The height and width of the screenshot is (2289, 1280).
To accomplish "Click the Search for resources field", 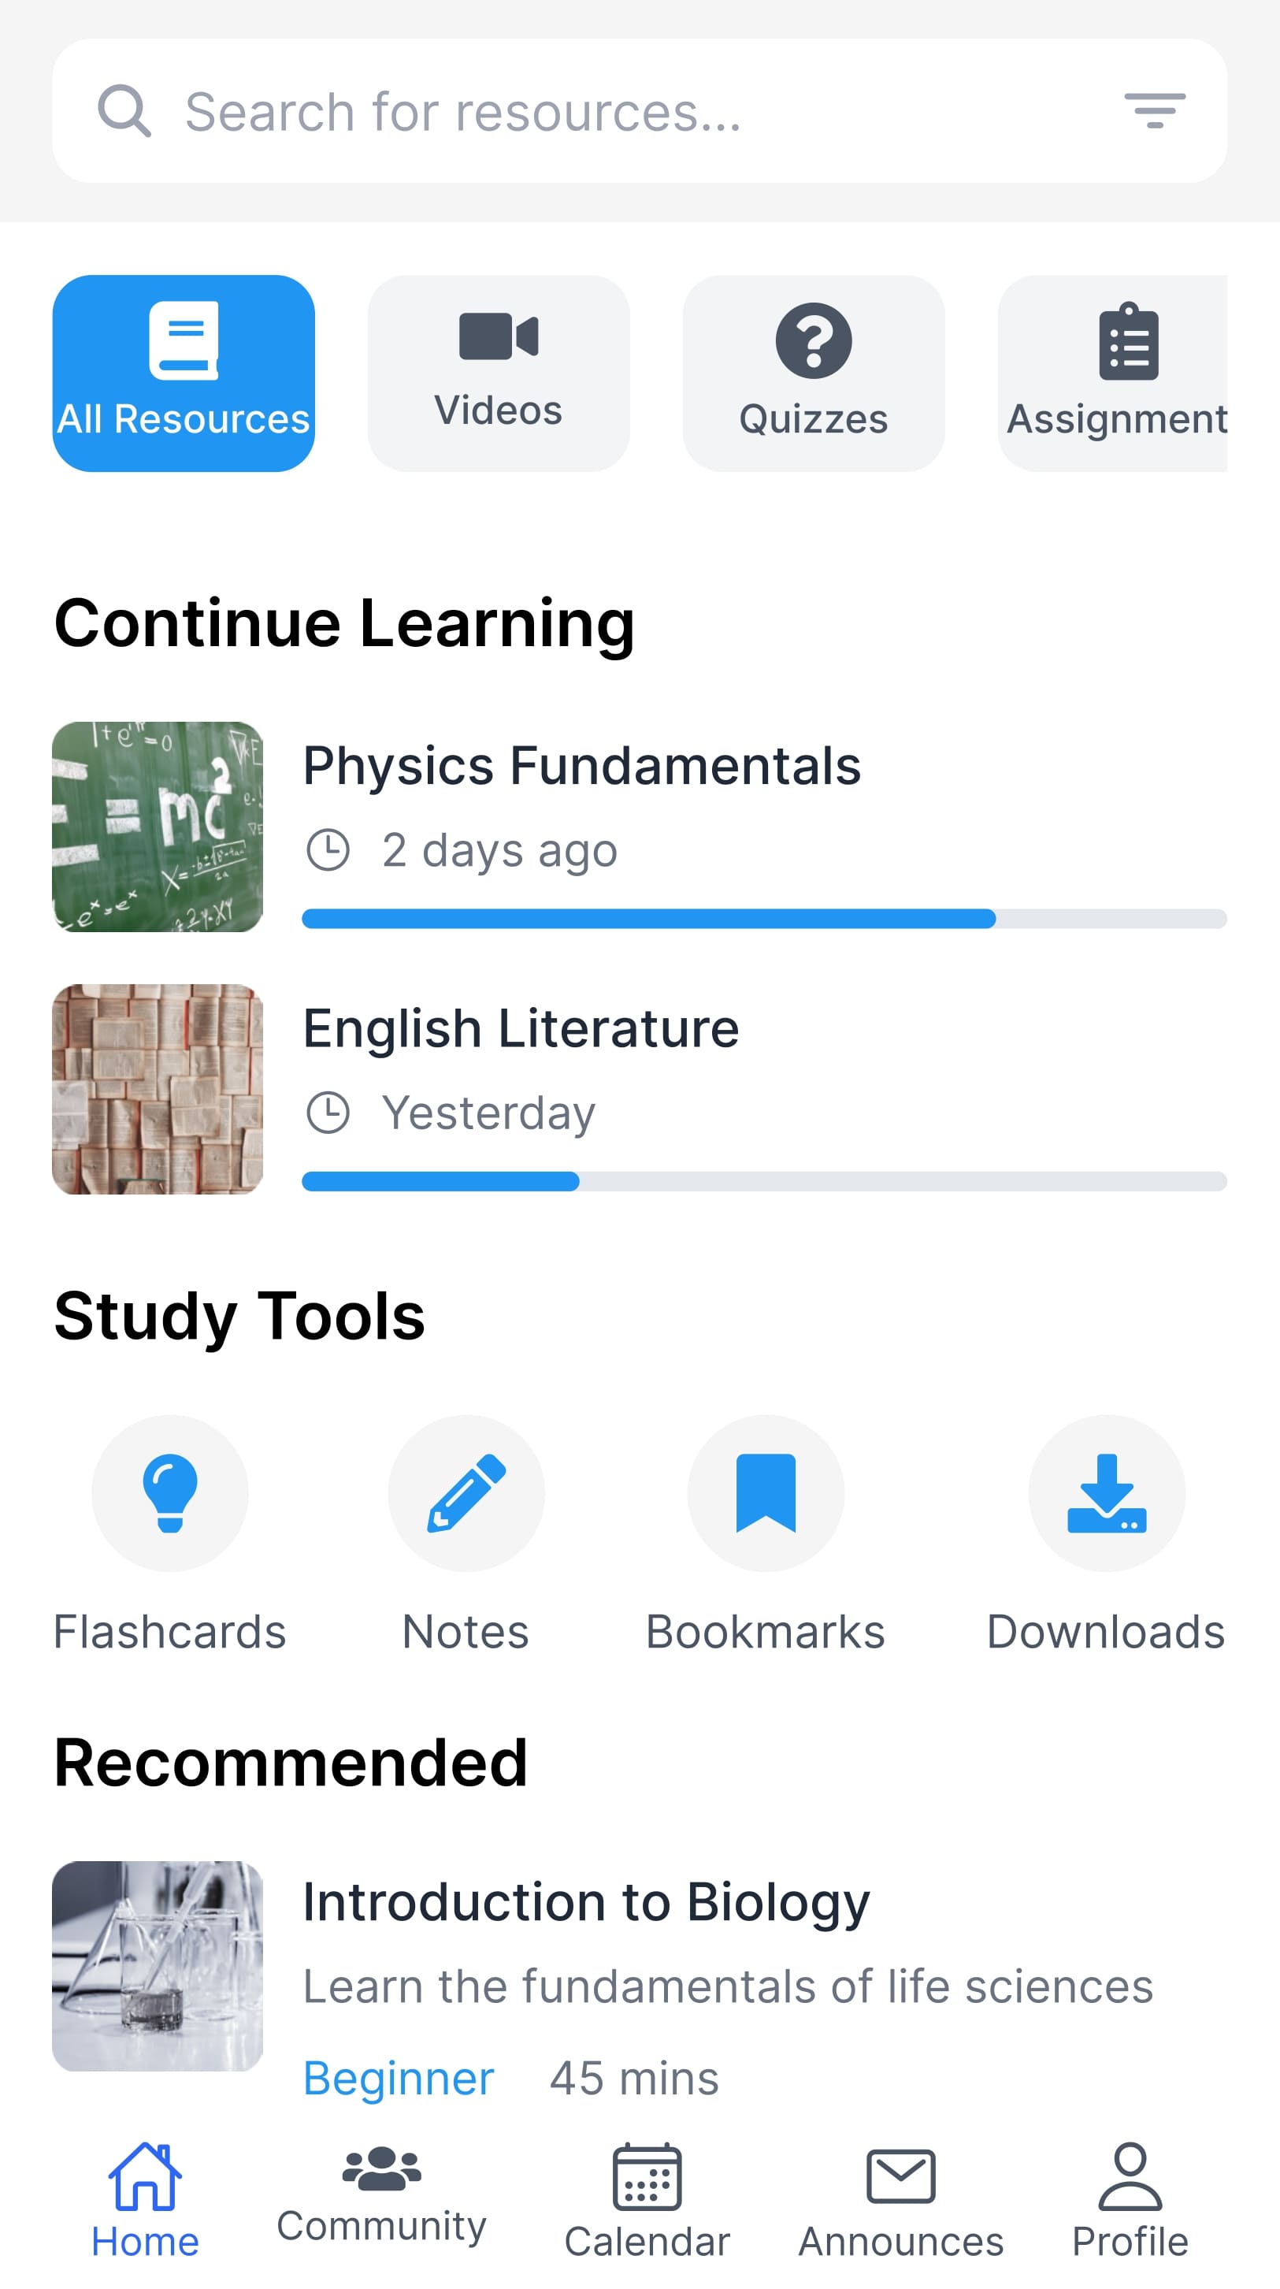I will pos(621,112).
